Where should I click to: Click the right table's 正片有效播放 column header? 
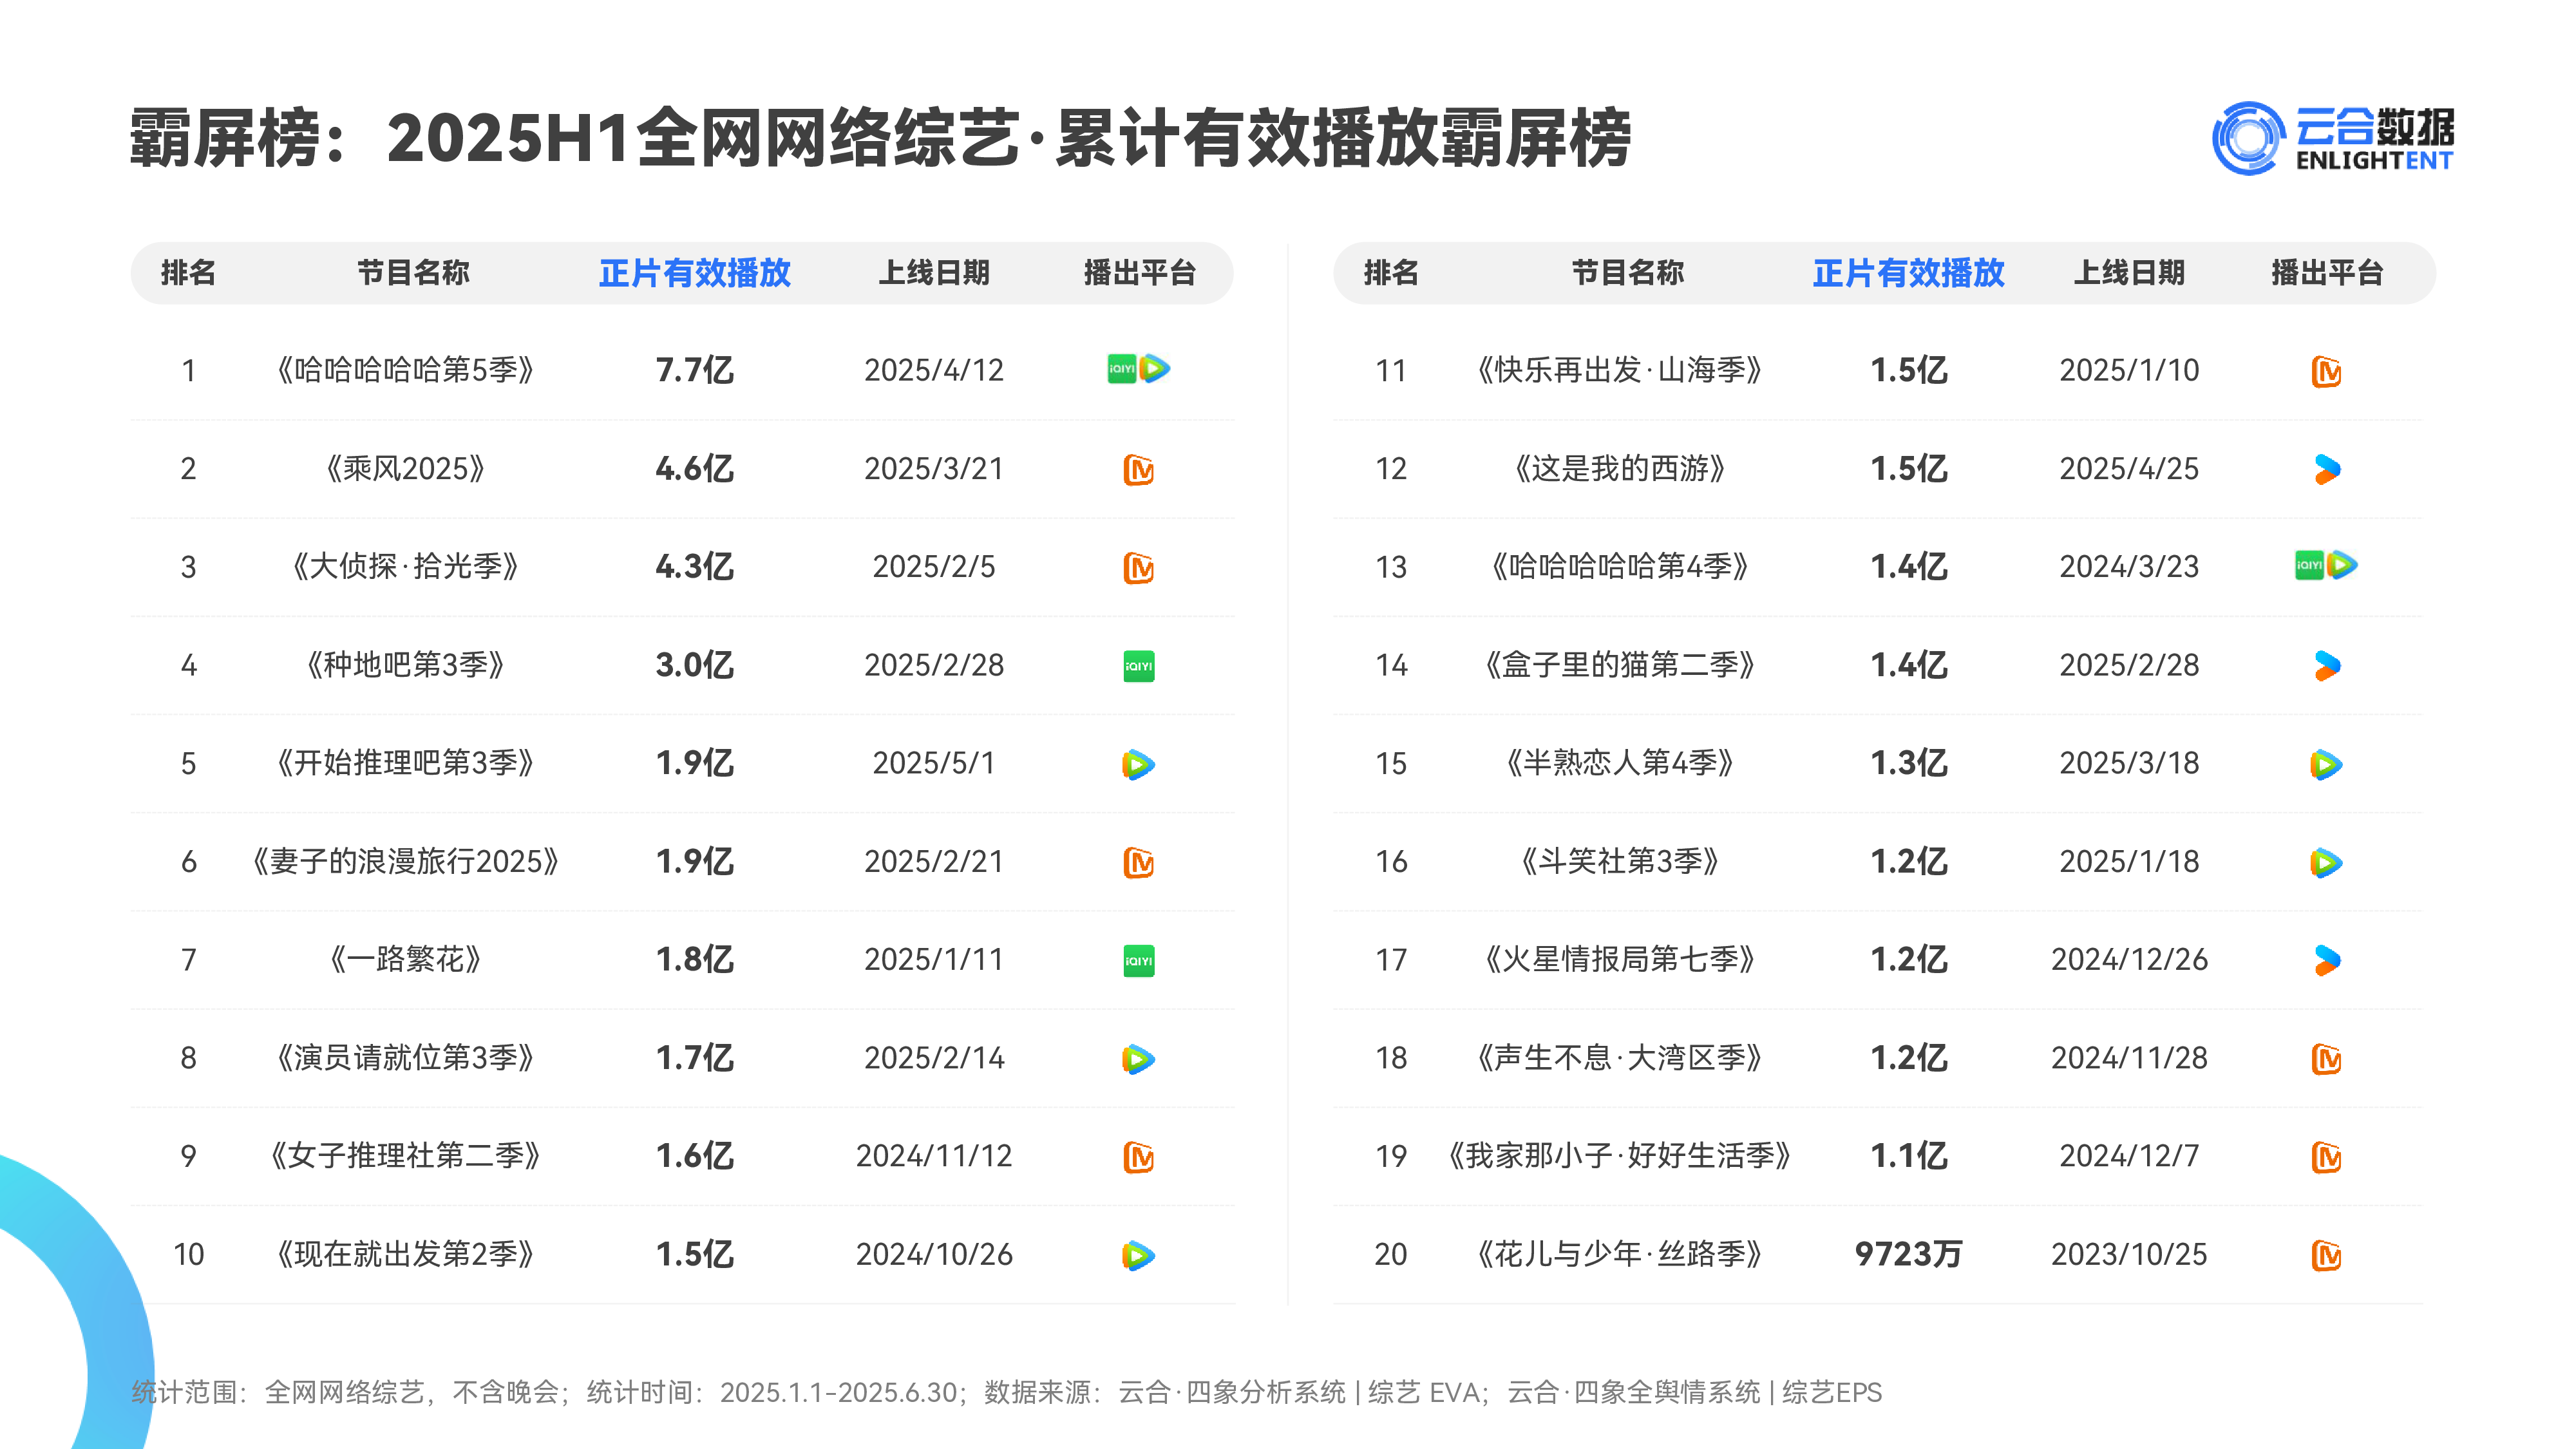point(1908,273)
